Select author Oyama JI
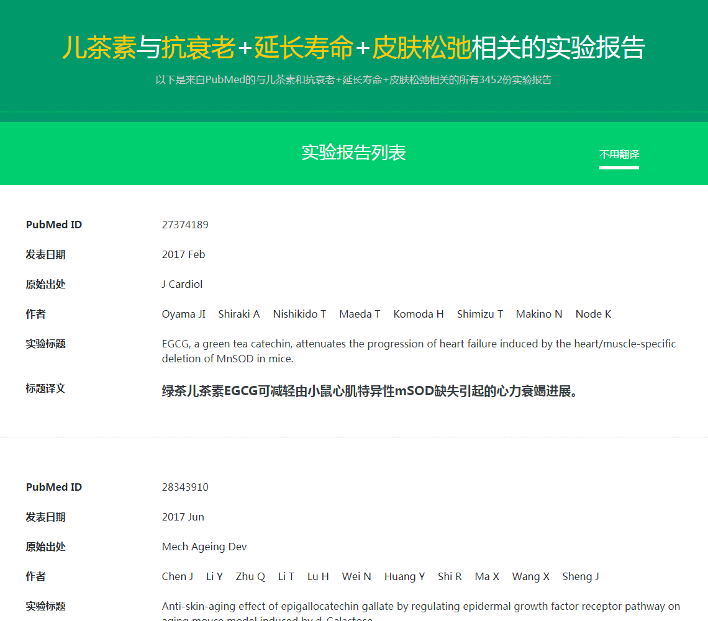Screen dimensions: 708x621 point(183,314)
